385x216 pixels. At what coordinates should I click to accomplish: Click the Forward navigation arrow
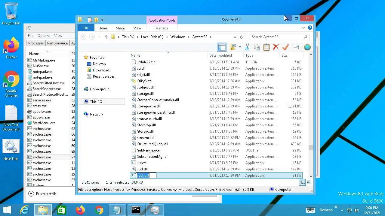click(x=92, y=37)
